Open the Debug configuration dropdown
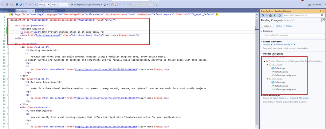The width and height of the screenshot is (326, 129). [48, 4]
